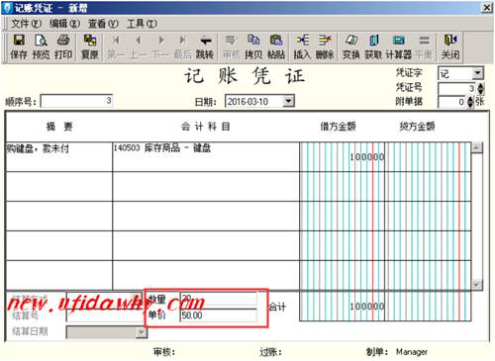495x361 pixels.
Task: Expand the 结算日期 dropdown arrow
Action: point(142,332)
